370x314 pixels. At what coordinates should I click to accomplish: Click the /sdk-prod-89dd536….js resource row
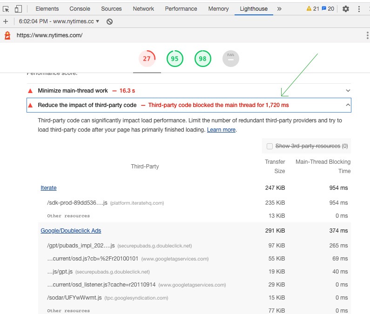coord(195,203)
